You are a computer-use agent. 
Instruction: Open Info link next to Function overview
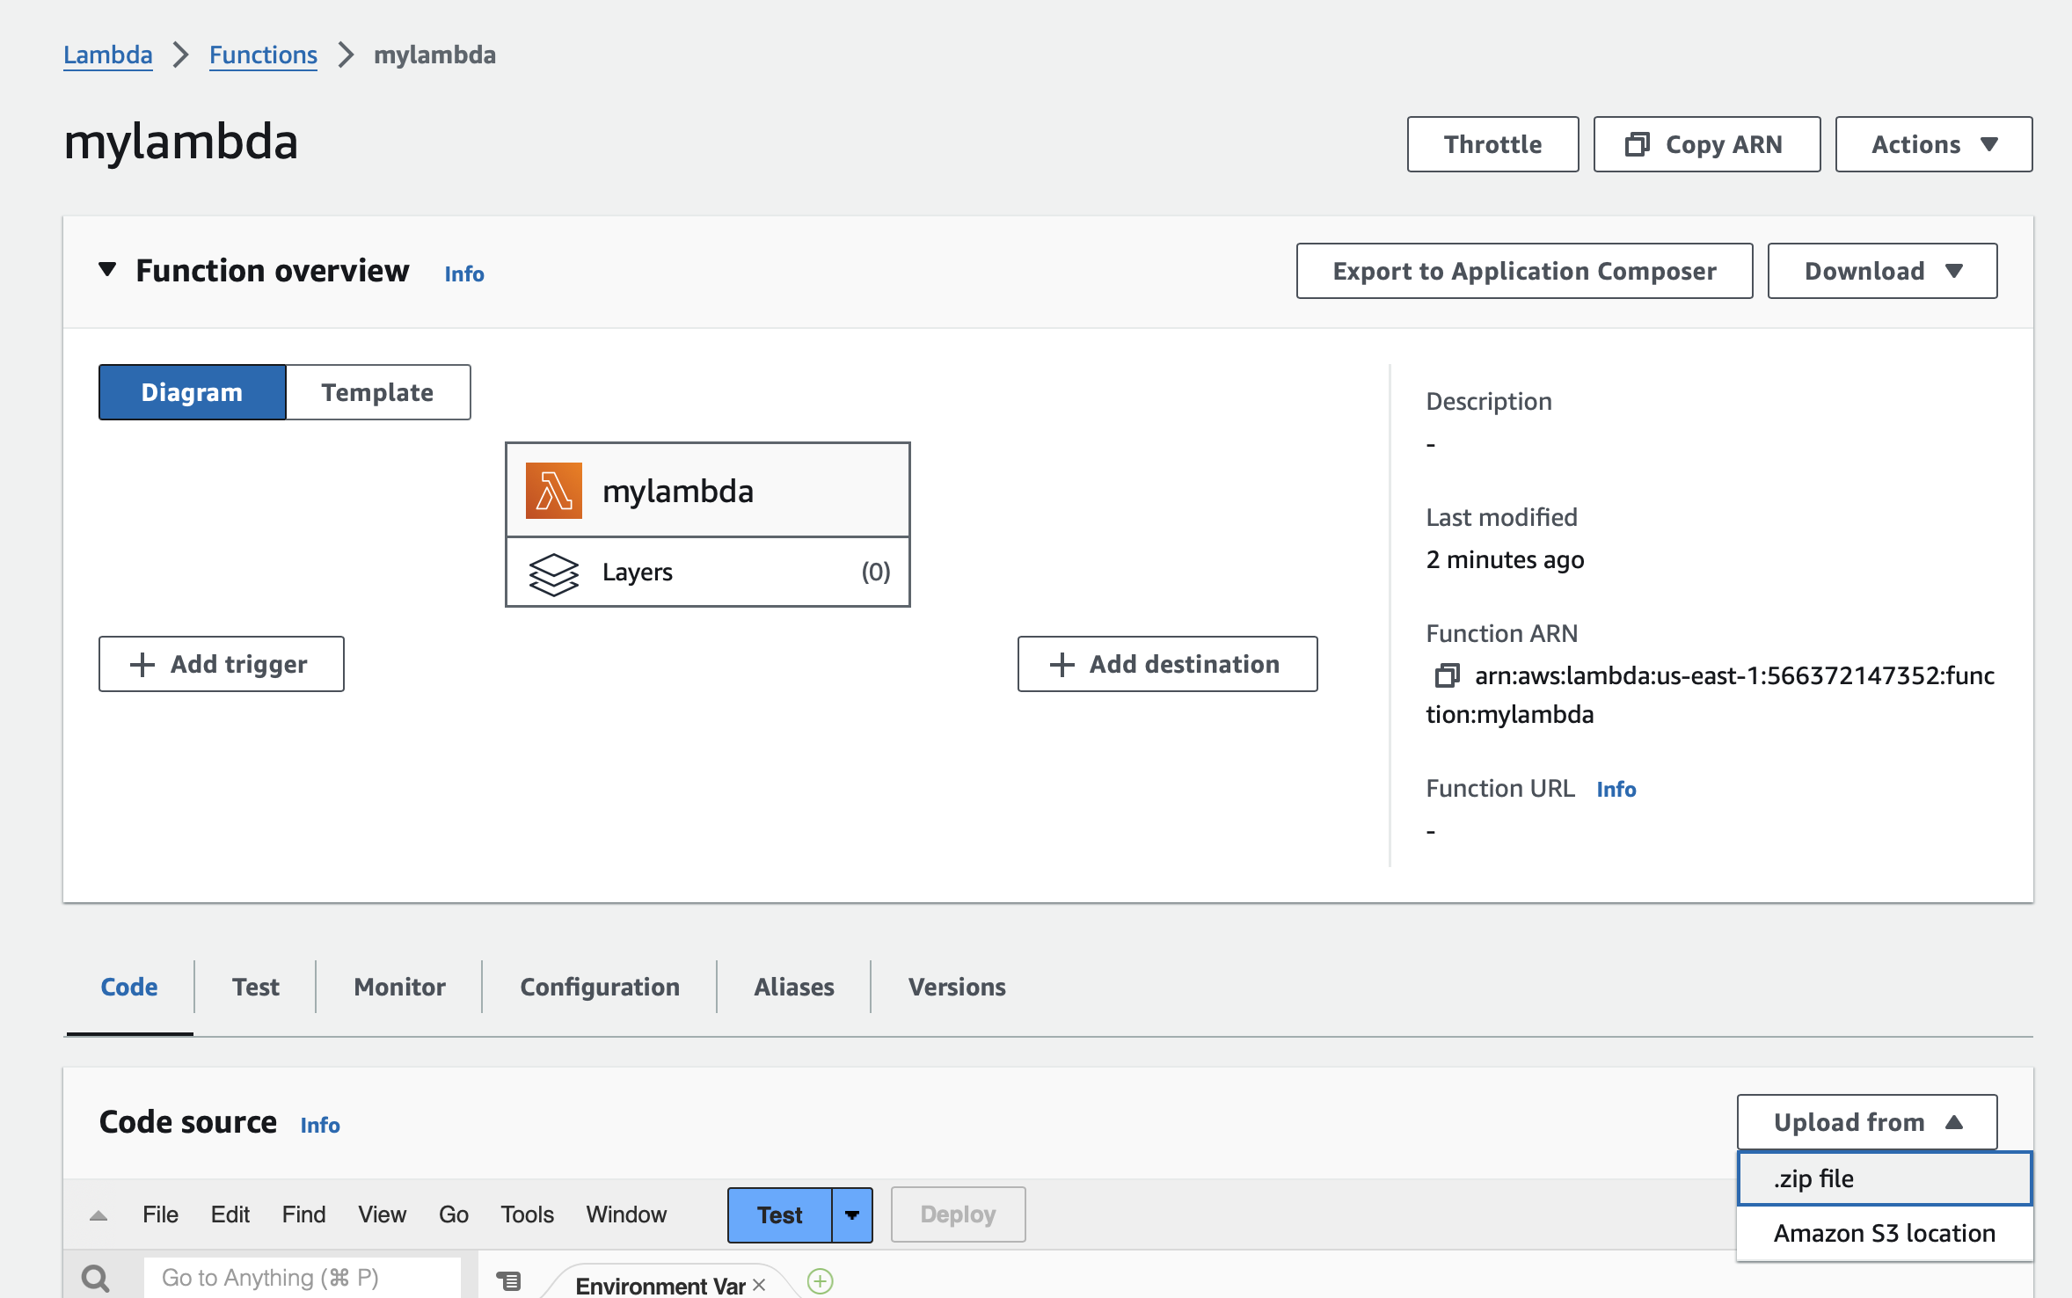pos(464,273)
